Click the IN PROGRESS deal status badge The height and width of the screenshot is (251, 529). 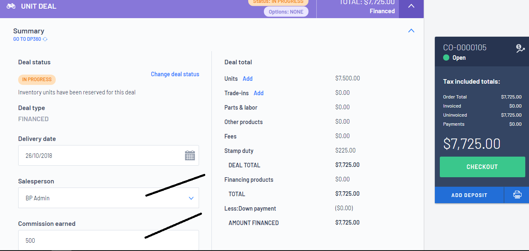tap(37, 80)
